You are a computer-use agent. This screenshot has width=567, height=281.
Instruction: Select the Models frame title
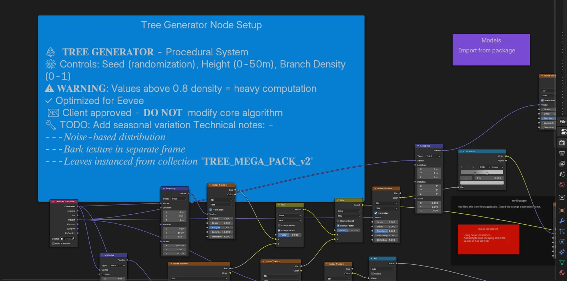click(491, 40)
